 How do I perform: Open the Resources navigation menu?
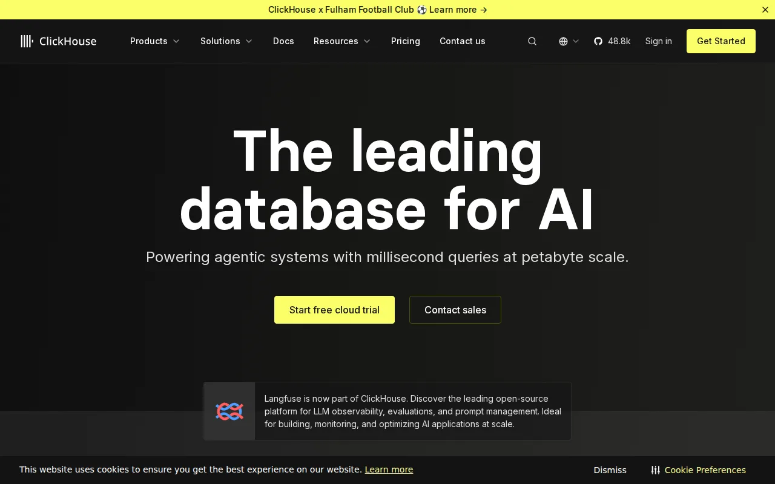[336, 41]
